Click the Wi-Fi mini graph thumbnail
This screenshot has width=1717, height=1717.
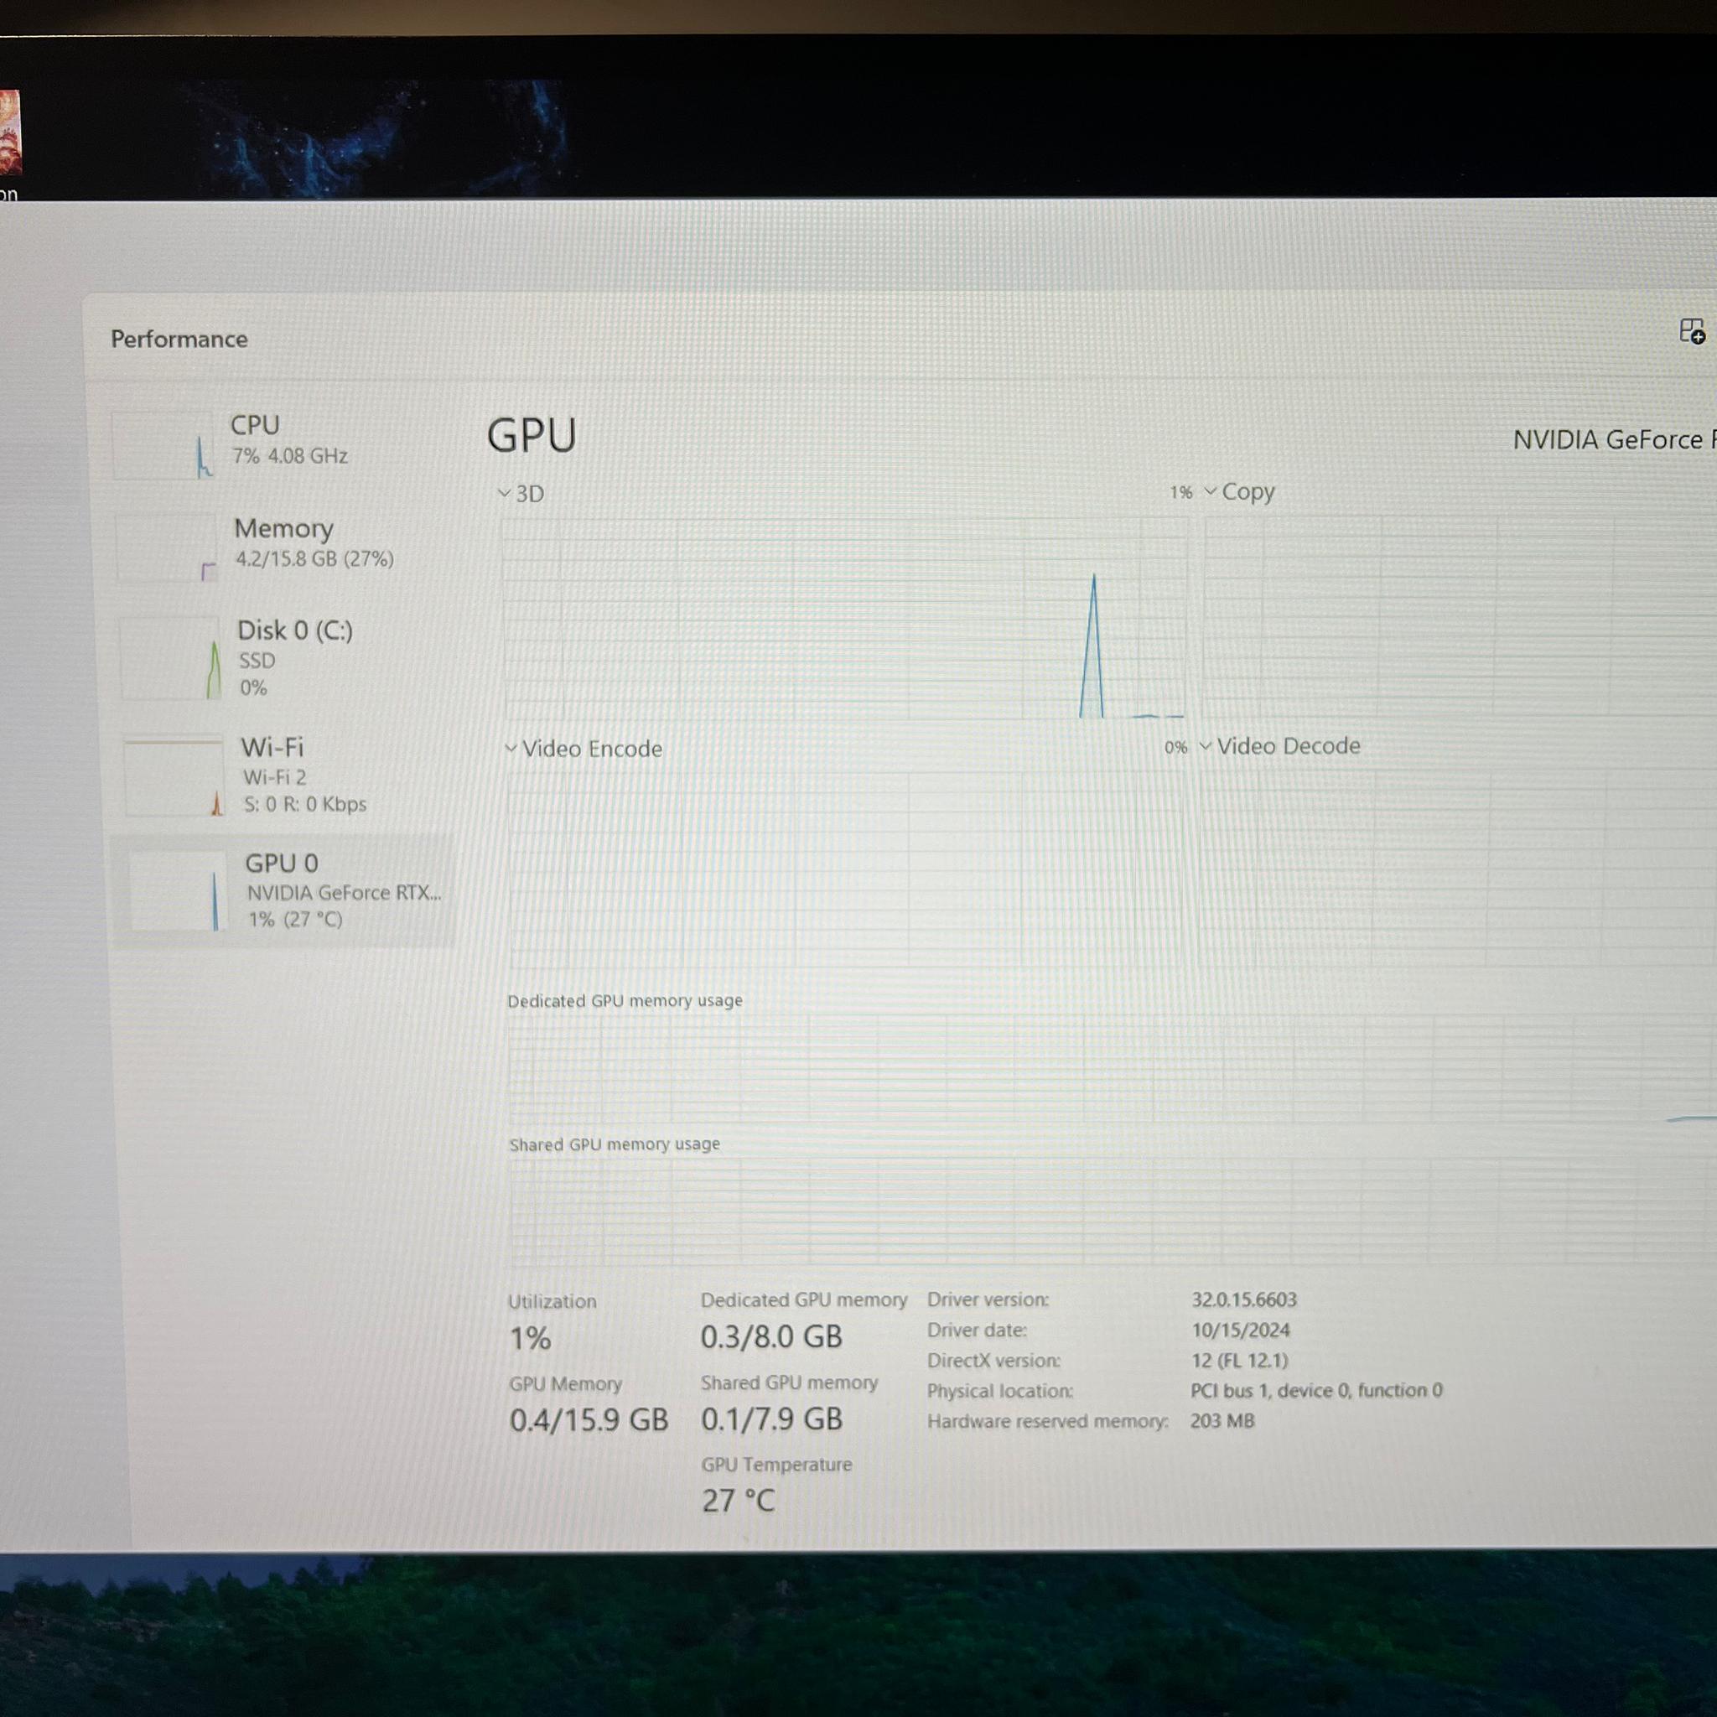[174, 776]
